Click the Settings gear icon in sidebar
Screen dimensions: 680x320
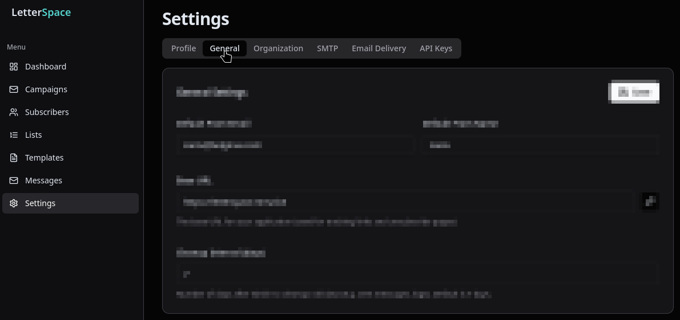[14, 203]
